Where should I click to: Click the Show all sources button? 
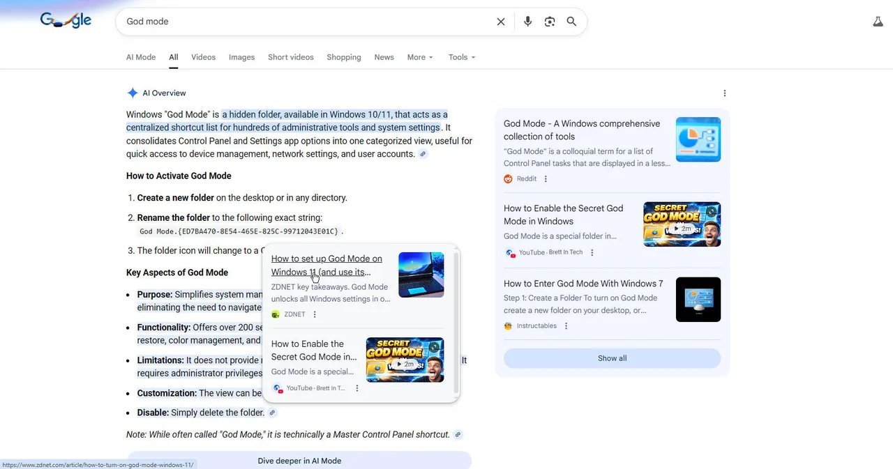click(x=612, y=358)
